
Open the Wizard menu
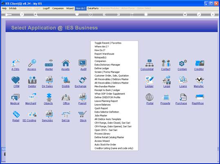pos(70,9)
